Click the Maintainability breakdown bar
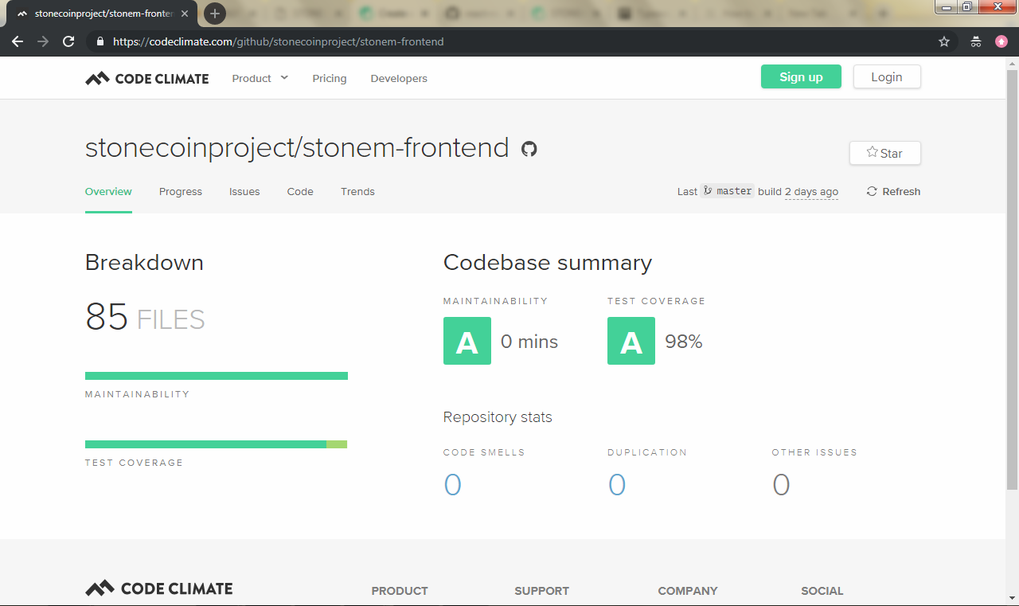Screen dimensions: 1019x606 pyautogui.click(x=217, y=376)
